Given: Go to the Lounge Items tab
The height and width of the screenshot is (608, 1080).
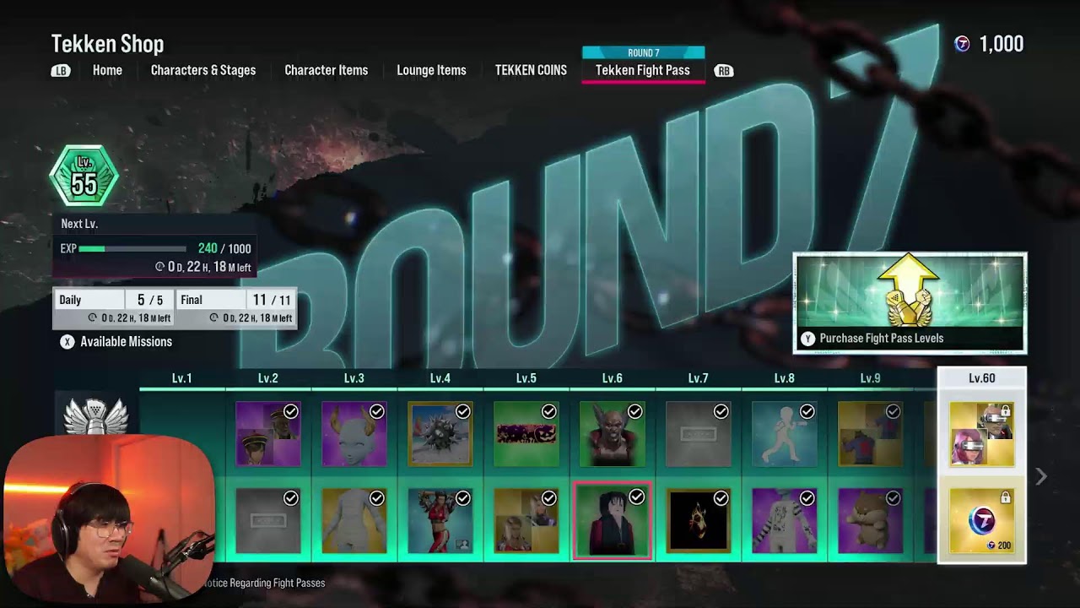Looking at the screenshot, I should coord(431,70).
